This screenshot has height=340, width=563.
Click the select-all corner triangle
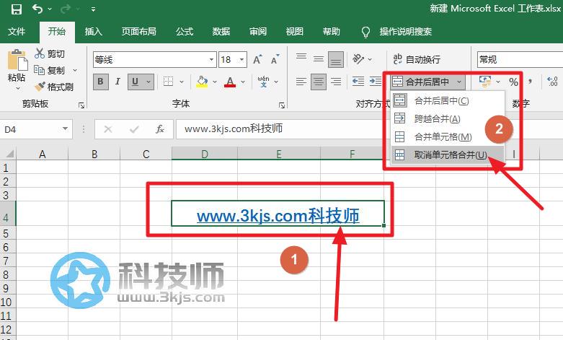(9, 154)
